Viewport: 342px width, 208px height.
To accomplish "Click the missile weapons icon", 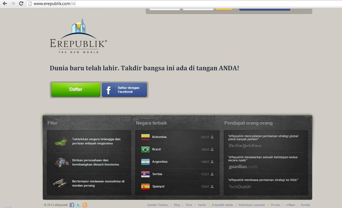I will click(61, 183).
